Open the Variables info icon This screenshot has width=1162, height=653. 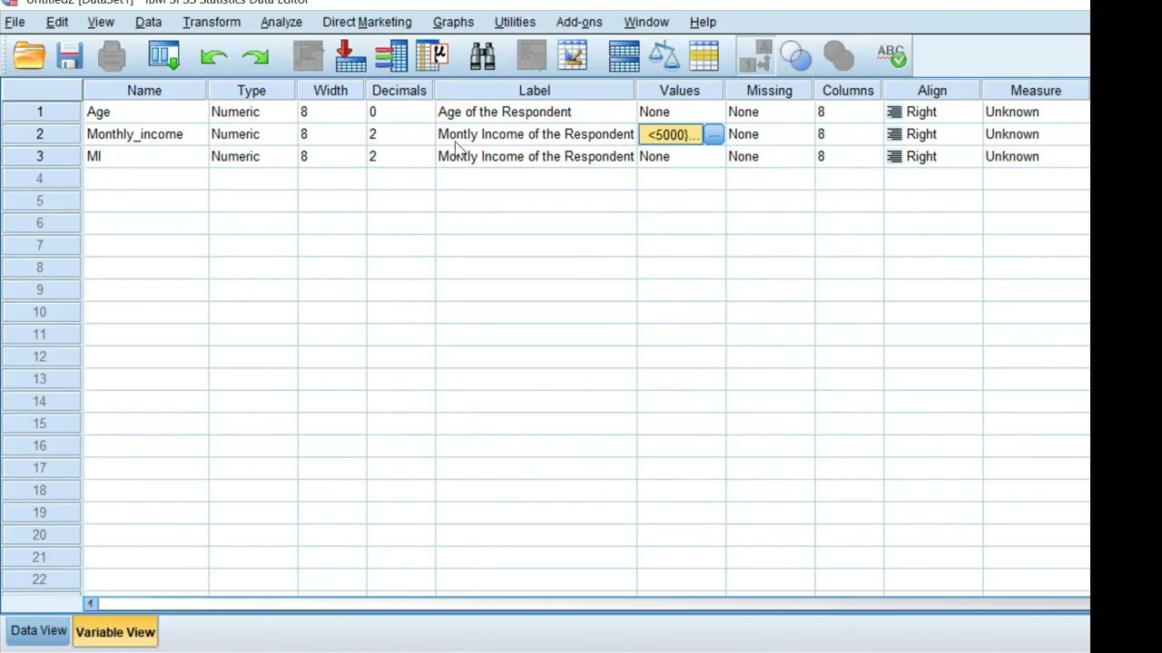(391, 57)
